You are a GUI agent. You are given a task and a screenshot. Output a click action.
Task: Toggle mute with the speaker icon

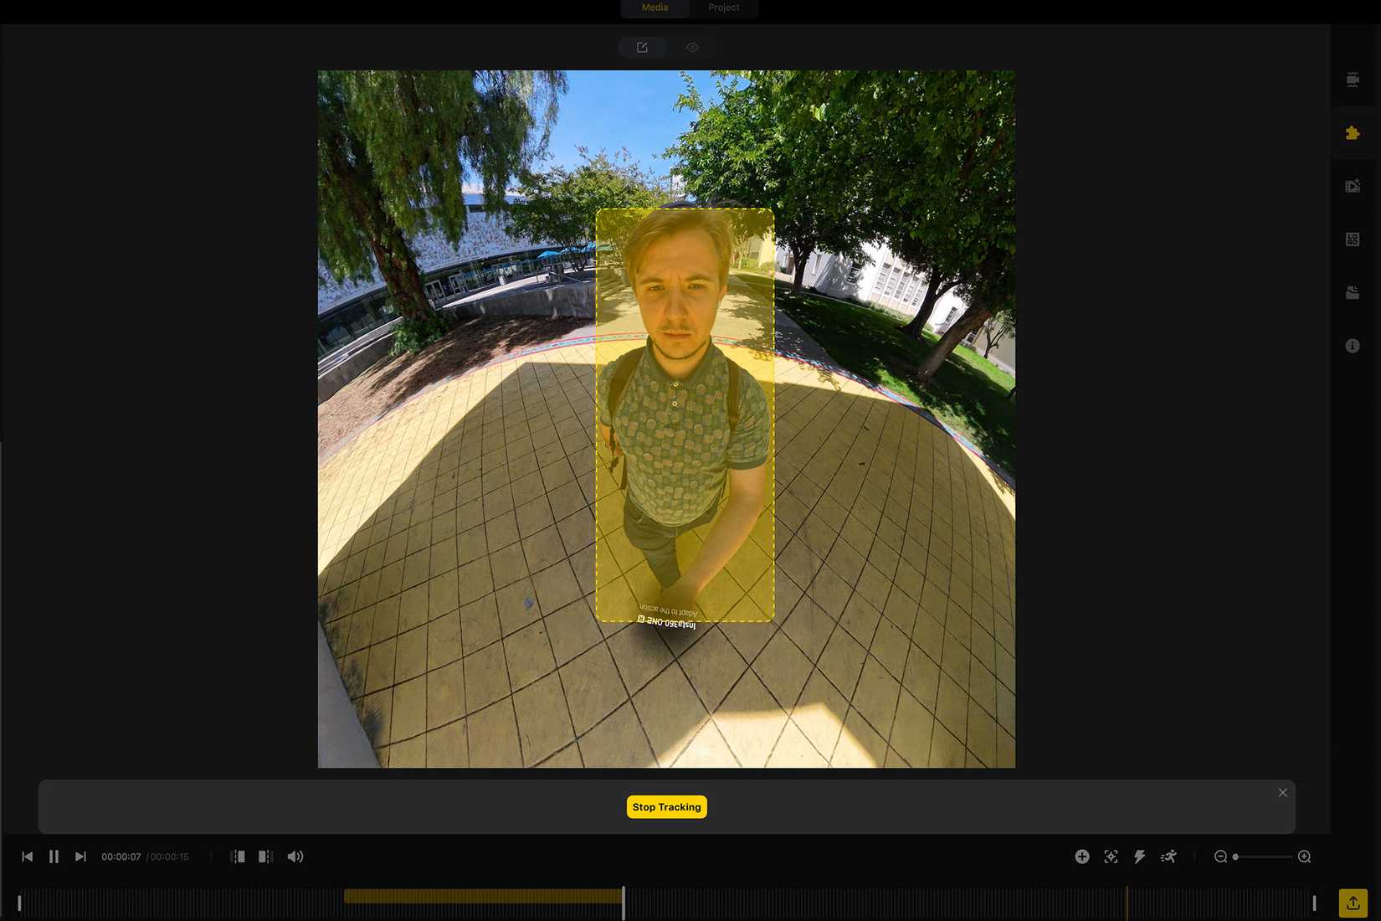(x=295, y=857)
